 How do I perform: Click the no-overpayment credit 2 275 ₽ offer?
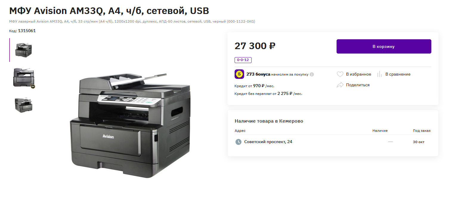tap(269, 94)
